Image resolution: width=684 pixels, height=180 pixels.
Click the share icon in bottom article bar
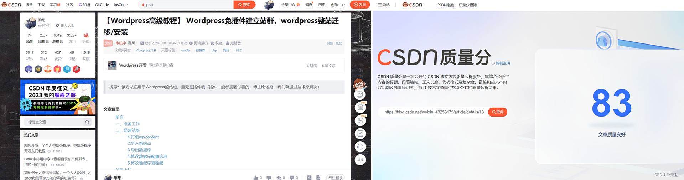pyautogui.click(x=309, y=178)
